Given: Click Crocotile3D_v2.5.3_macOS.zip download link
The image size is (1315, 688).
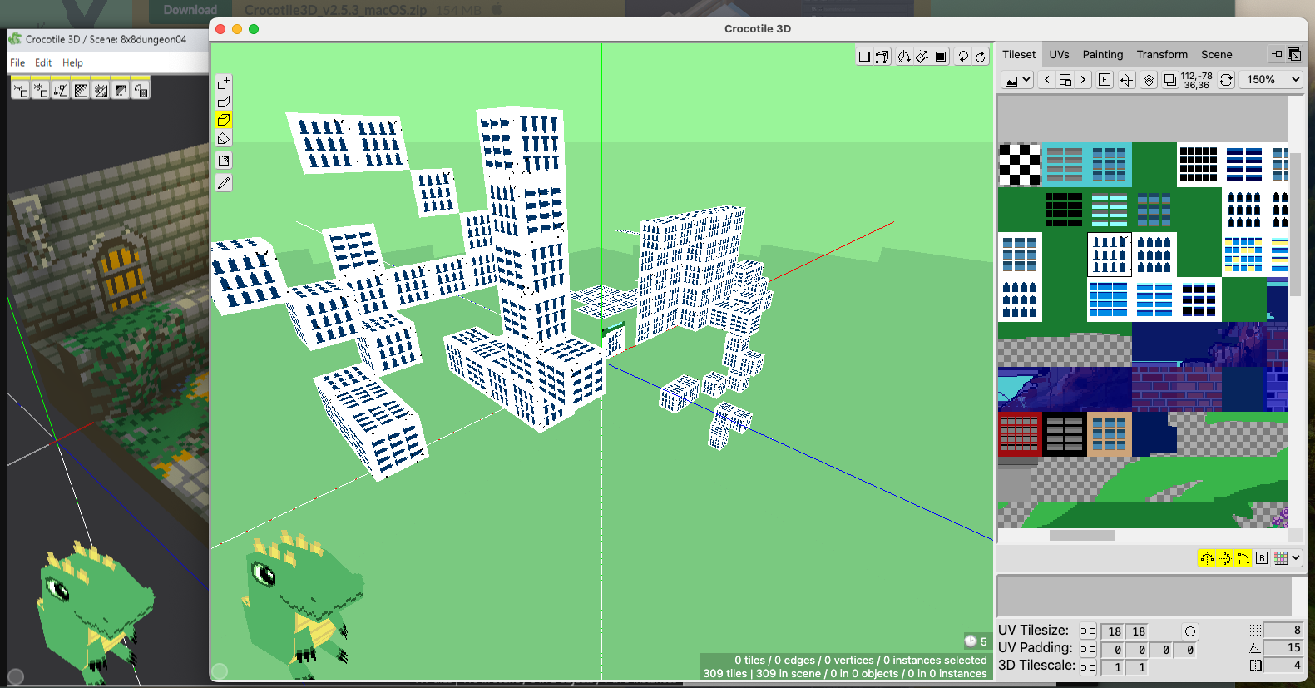Looking at the screenshot, I should (336, 10).
